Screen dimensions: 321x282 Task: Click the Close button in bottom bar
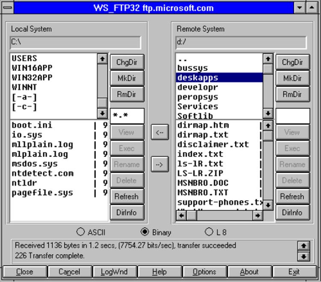25,272
